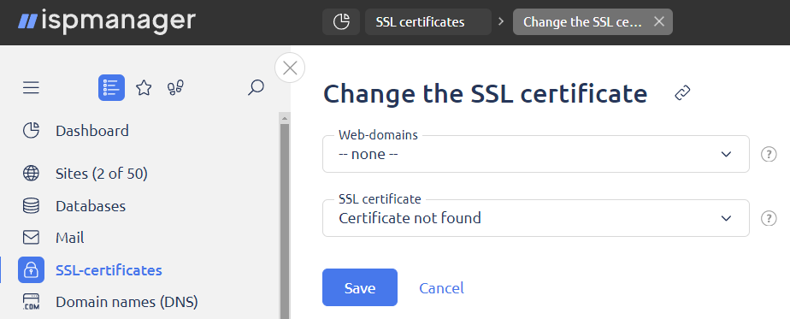Click the Dashboard pie-chart icon in sidebar

pos(32,131)
